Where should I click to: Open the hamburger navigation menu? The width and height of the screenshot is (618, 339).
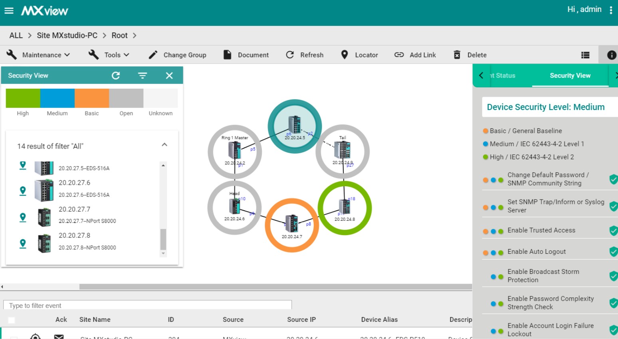pyautogui.click(x=9, y=11)
